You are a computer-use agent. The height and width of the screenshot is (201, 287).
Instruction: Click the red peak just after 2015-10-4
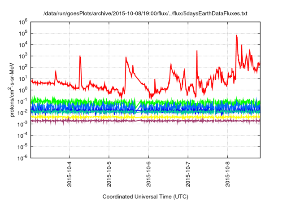[80, 57]
